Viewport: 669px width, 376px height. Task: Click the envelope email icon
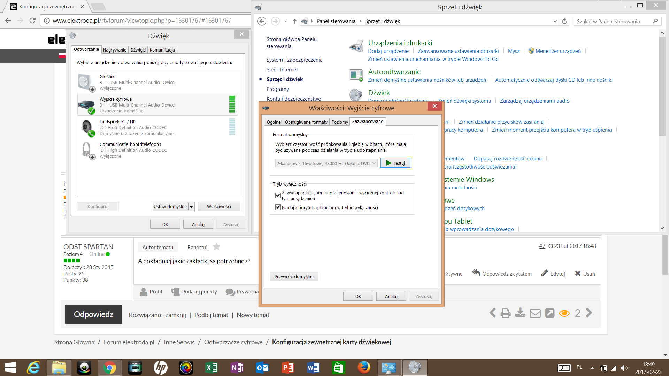point(535,313)
